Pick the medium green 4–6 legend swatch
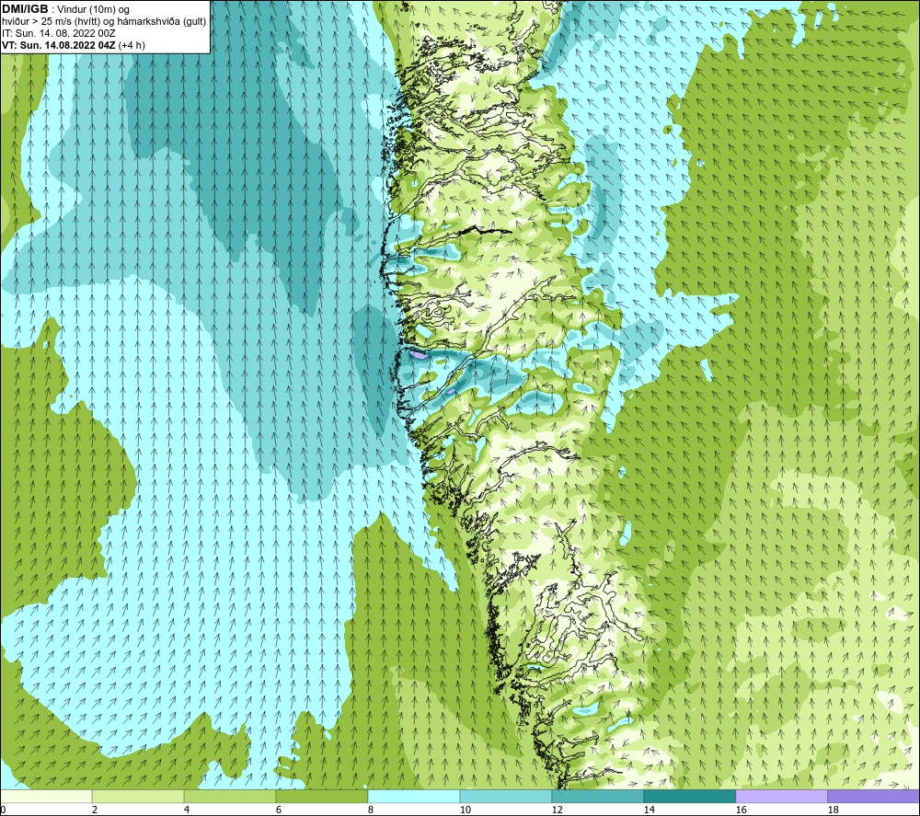920x816 pixels. (230, 796)
